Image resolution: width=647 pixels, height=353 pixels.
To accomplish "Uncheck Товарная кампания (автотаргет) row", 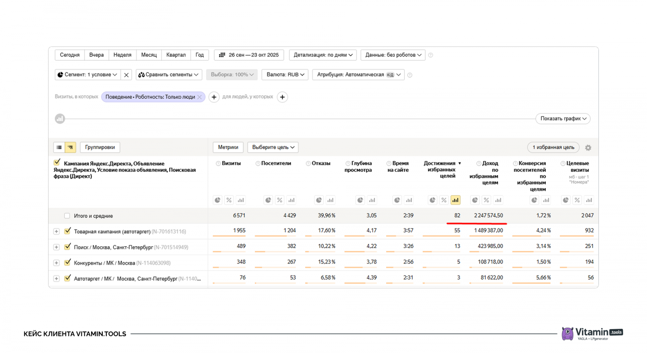I will 68,231.
